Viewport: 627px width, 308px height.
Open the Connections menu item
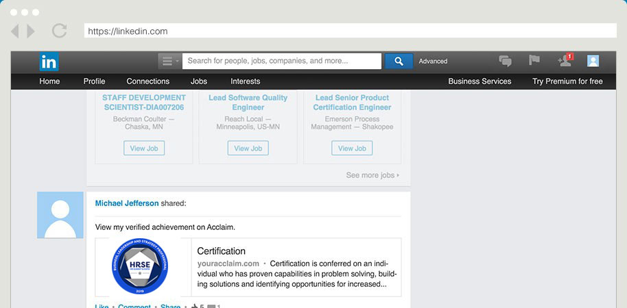coord(147,81)
